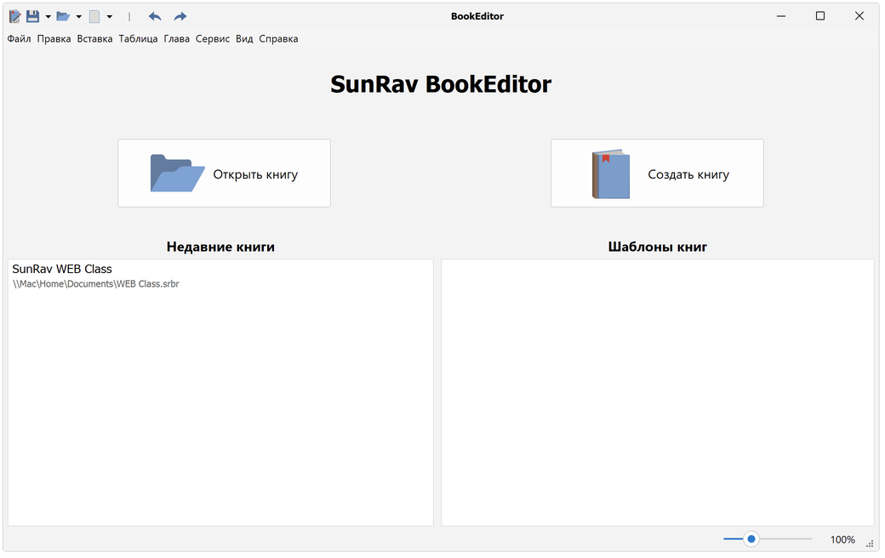This screenshot has height=558, width=885.
Task: Open the Файл menu
Action: (19, 39)
